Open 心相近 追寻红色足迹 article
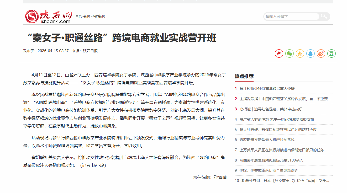Screen dimensions: 347x193 (x=271, y=109)
